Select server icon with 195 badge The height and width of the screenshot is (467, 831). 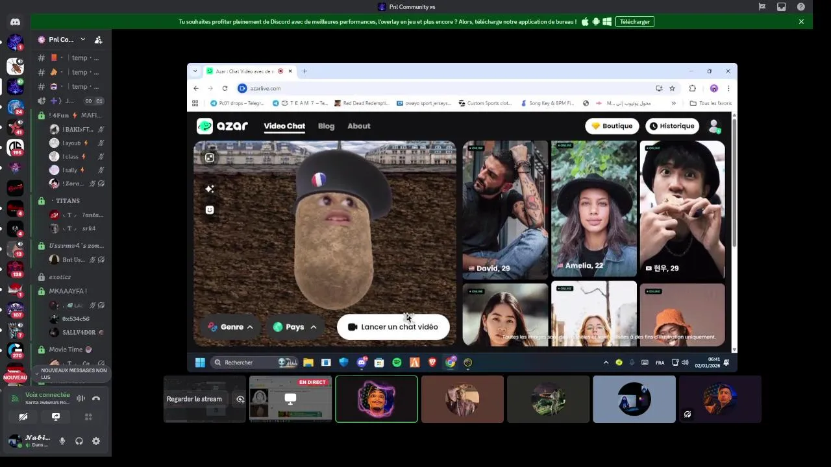[x=15, y=148]
